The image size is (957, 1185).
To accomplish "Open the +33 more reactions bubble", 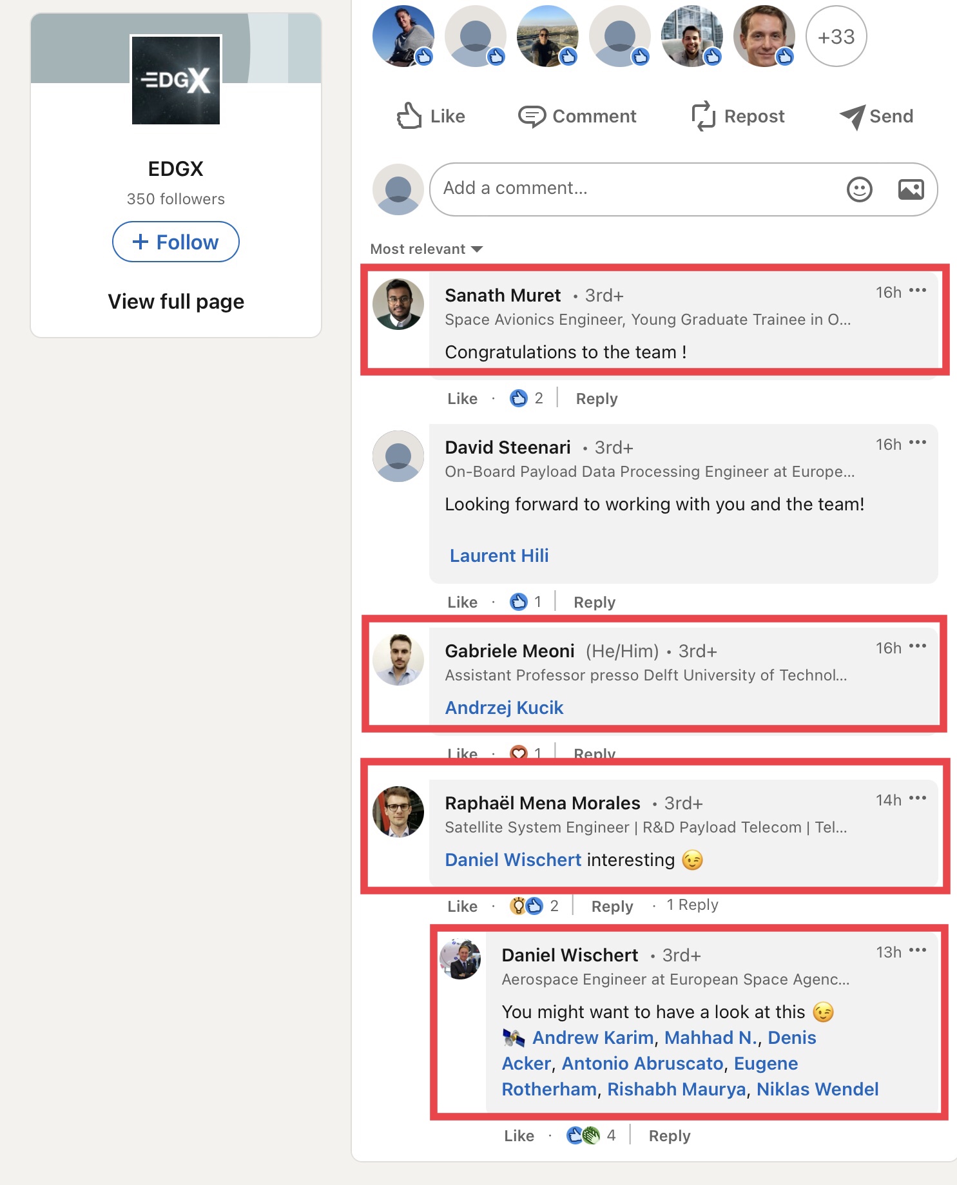I will 836,37.
